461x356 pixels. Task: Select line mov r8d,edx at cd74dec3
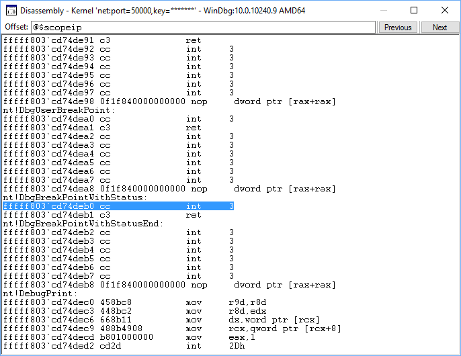pos(134,311)
